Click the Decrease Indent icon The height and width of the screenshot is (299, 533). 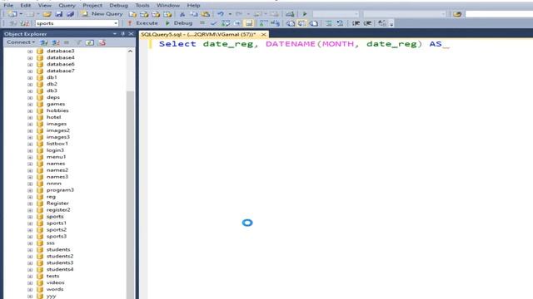coord(356,23)
